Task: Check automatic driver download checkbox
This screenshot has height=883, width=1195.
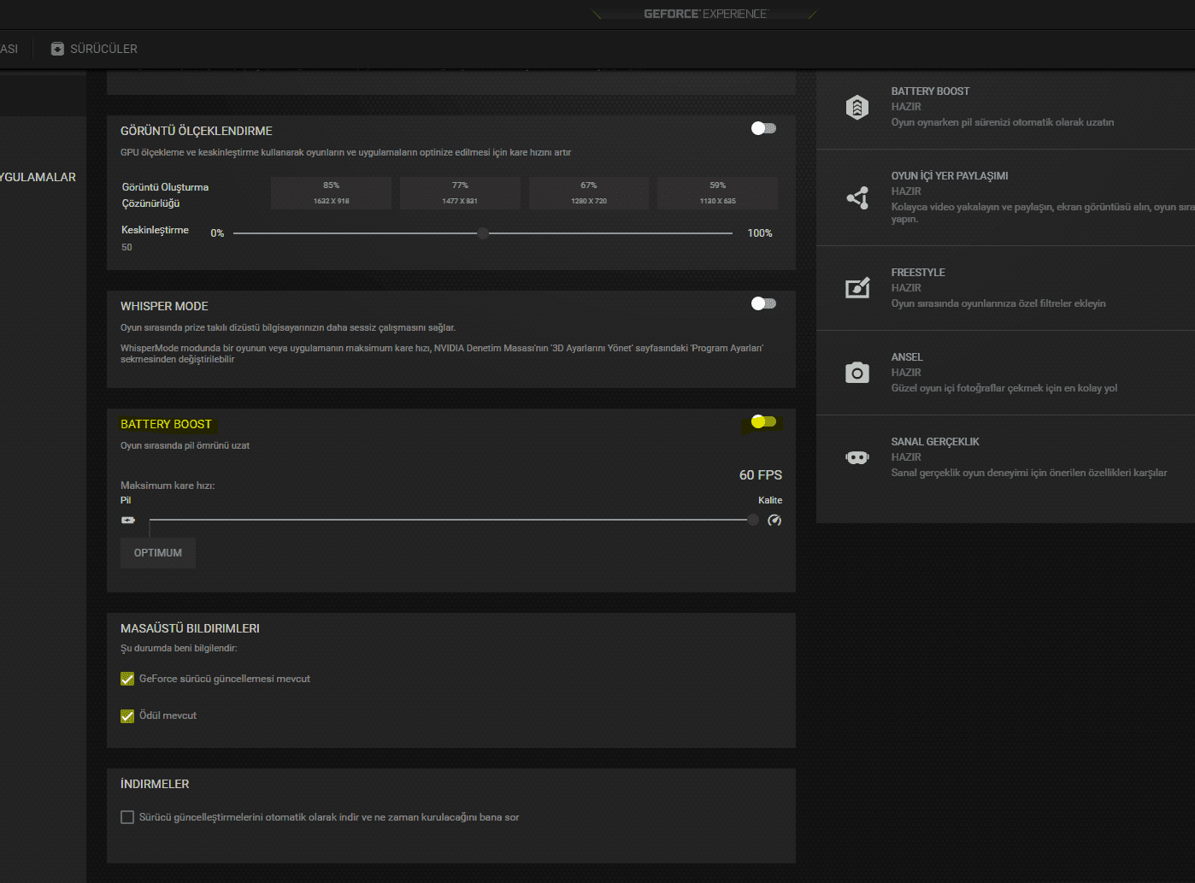Action: pyautogui.click(x=127, y=817)
